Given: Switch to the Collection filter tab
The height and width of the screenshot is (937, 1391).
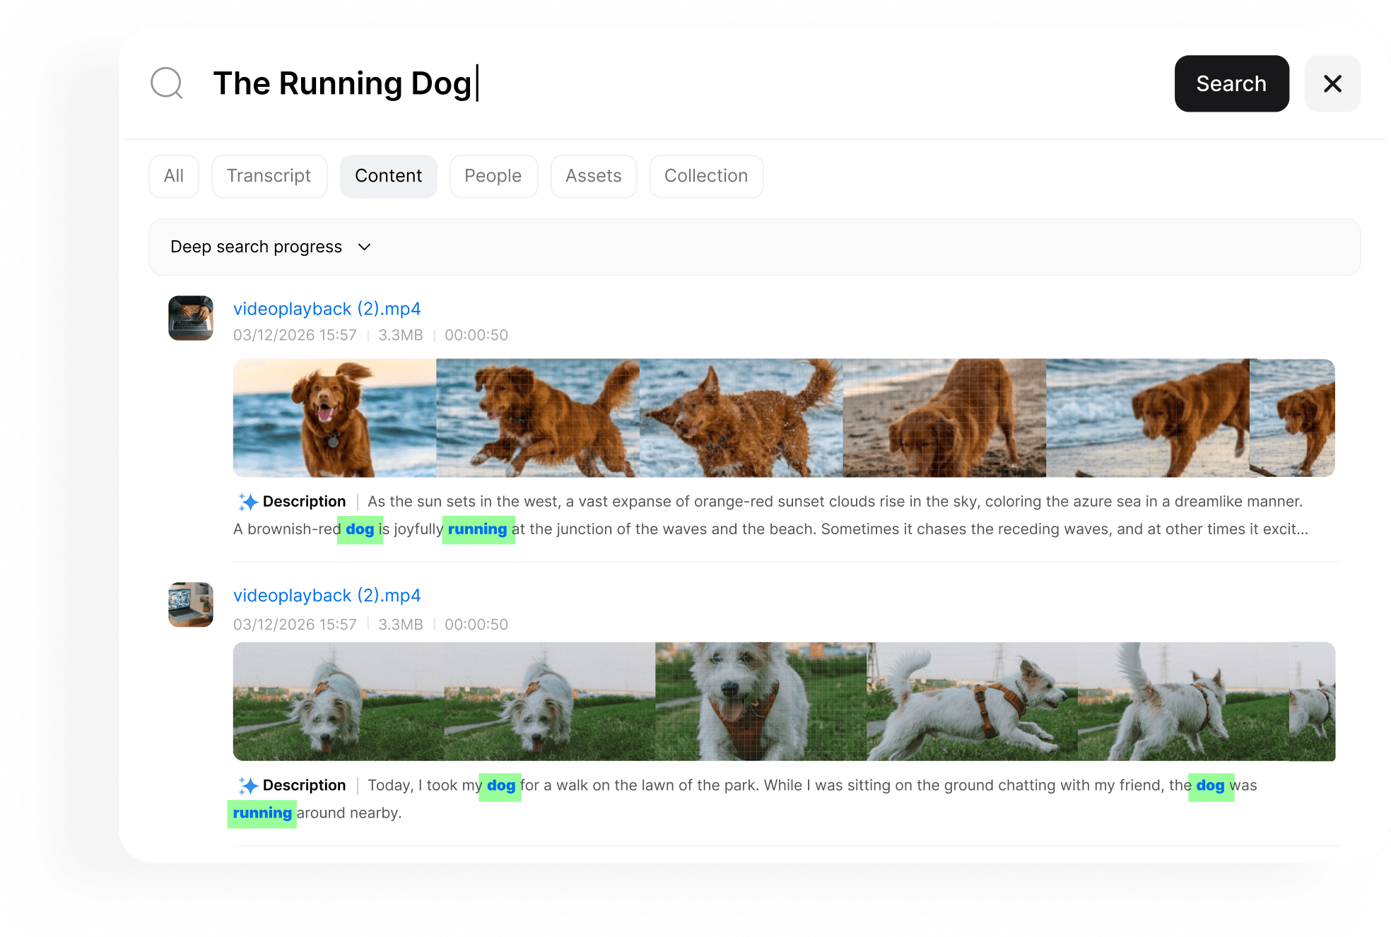Looking at the screenshot, I should (x=705, y=176).
